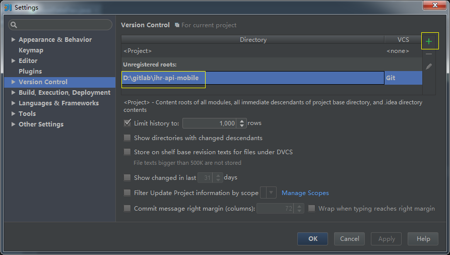Open the Editor settings category

point(28,60)
